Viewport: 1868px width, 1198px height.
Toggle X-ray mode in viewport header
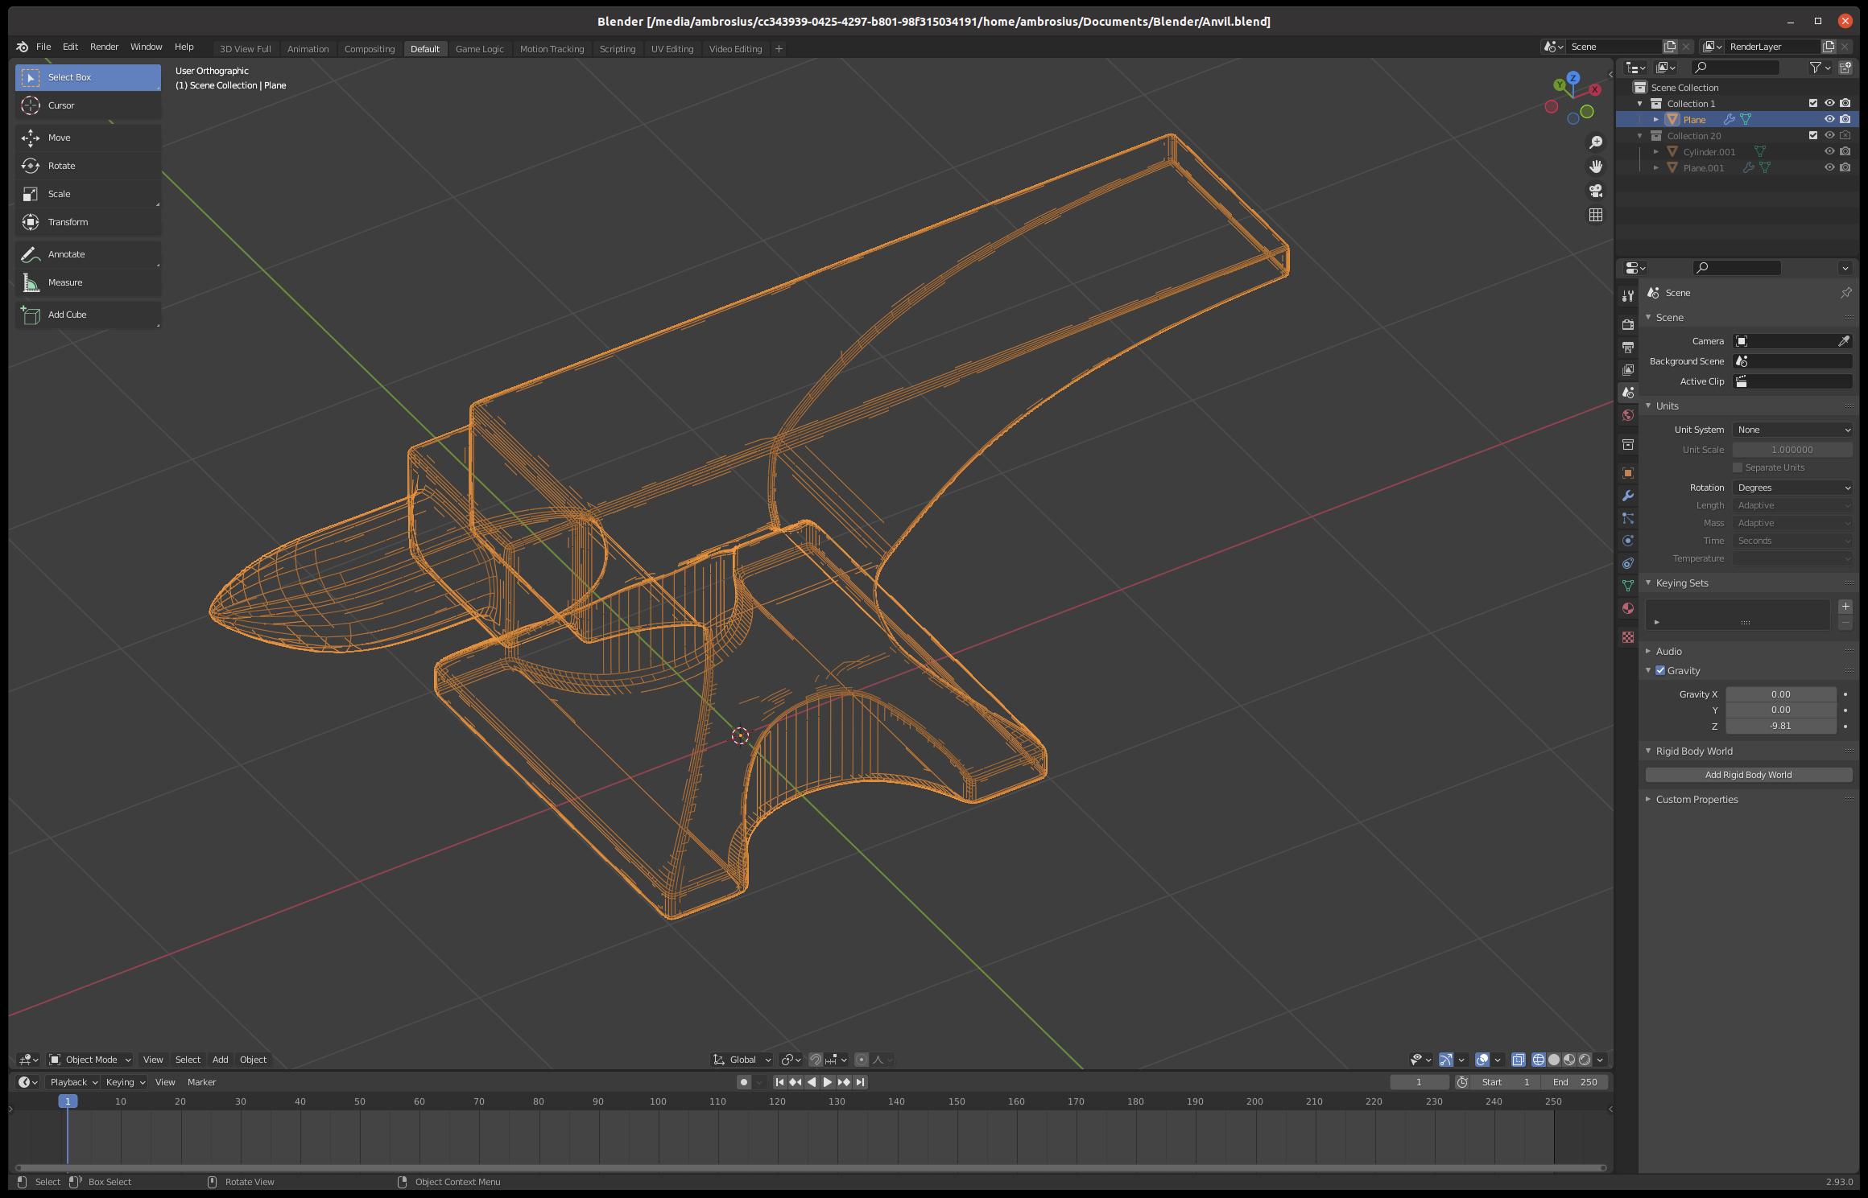[1519, 1060]
